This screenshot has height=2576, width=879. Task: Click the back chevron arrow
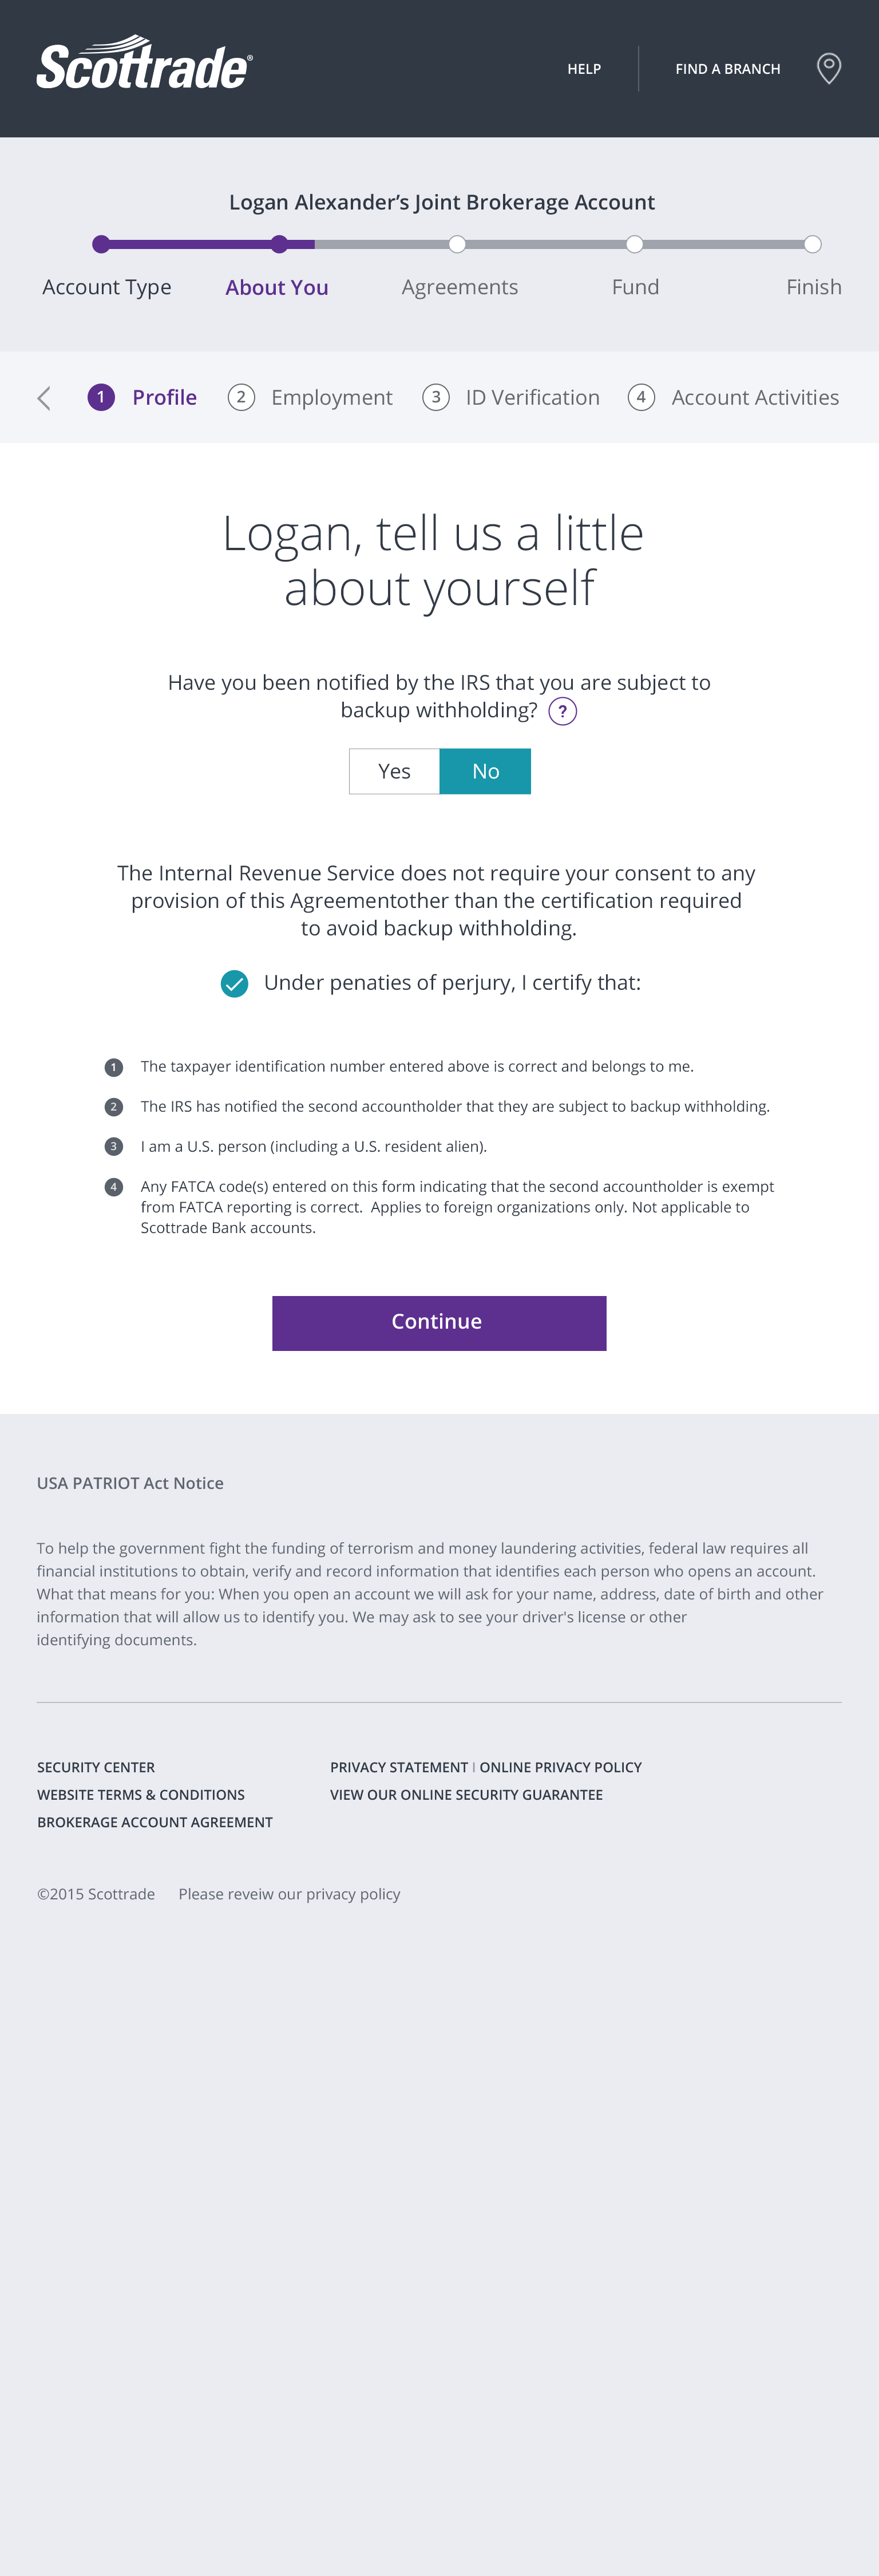tap(44, 398)
